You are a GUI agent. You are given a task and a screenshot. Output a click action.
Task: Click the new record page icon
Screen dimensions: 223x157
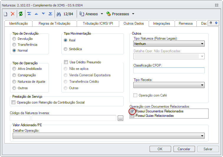[x=5, y=14]
